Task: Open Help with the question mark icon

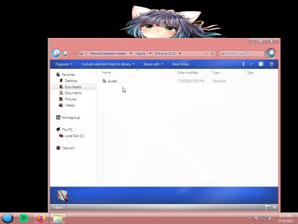Action: tap(272, 64)
